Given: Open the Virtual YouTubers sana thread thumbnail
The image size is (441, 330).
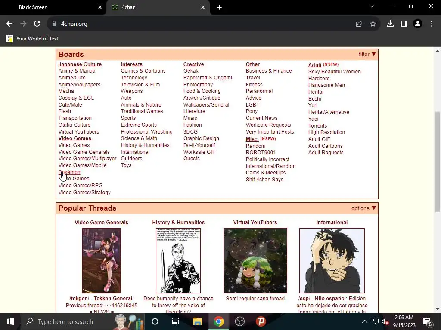Looking at the screenshot, I should click(x=255, y=261).
